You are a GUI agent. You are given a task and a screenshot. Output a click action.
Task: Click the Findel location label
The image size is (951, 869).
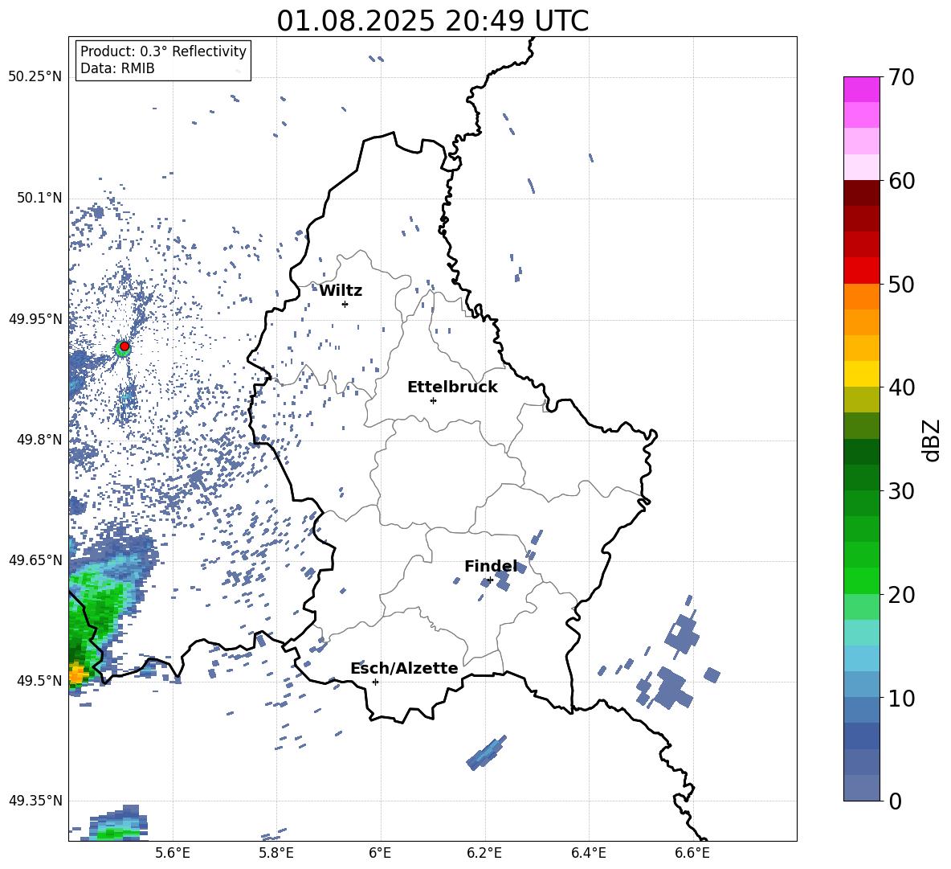[492, 566]
